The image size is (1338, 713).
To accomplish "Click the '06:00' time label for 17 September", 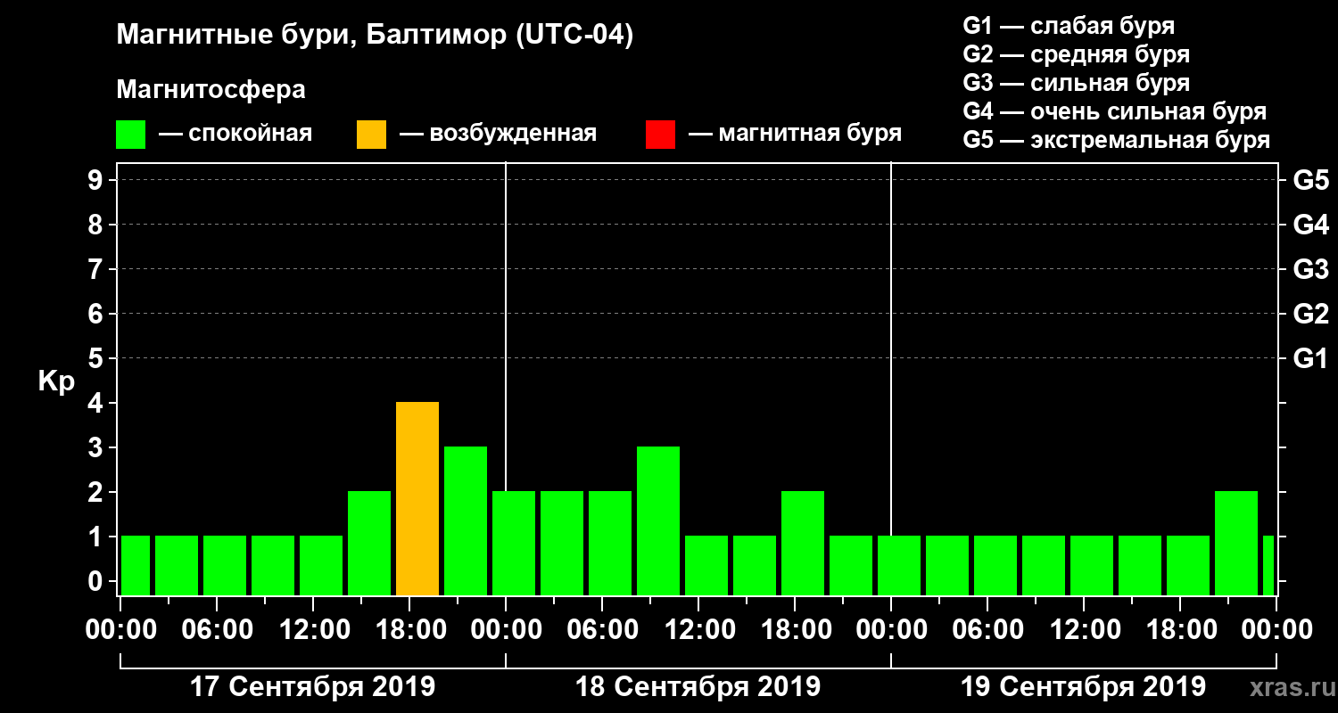I will click(217, 630).
